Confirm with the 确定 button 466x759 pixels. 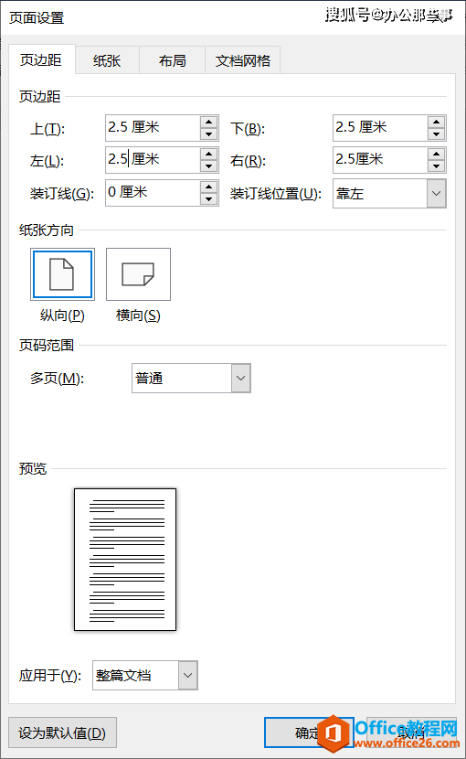309,732
